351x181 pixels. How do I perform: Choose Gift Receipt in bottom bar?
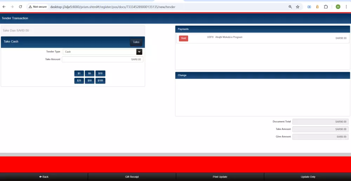click(x=132, y=177)
